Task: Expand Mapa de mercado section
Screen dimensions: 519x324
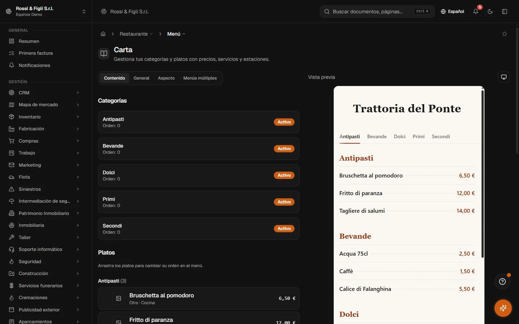Action: 44,105
